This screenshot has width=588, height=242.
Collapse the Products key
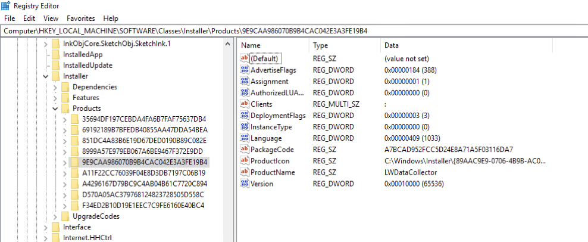pyautogui.click(x=55, y=108)
